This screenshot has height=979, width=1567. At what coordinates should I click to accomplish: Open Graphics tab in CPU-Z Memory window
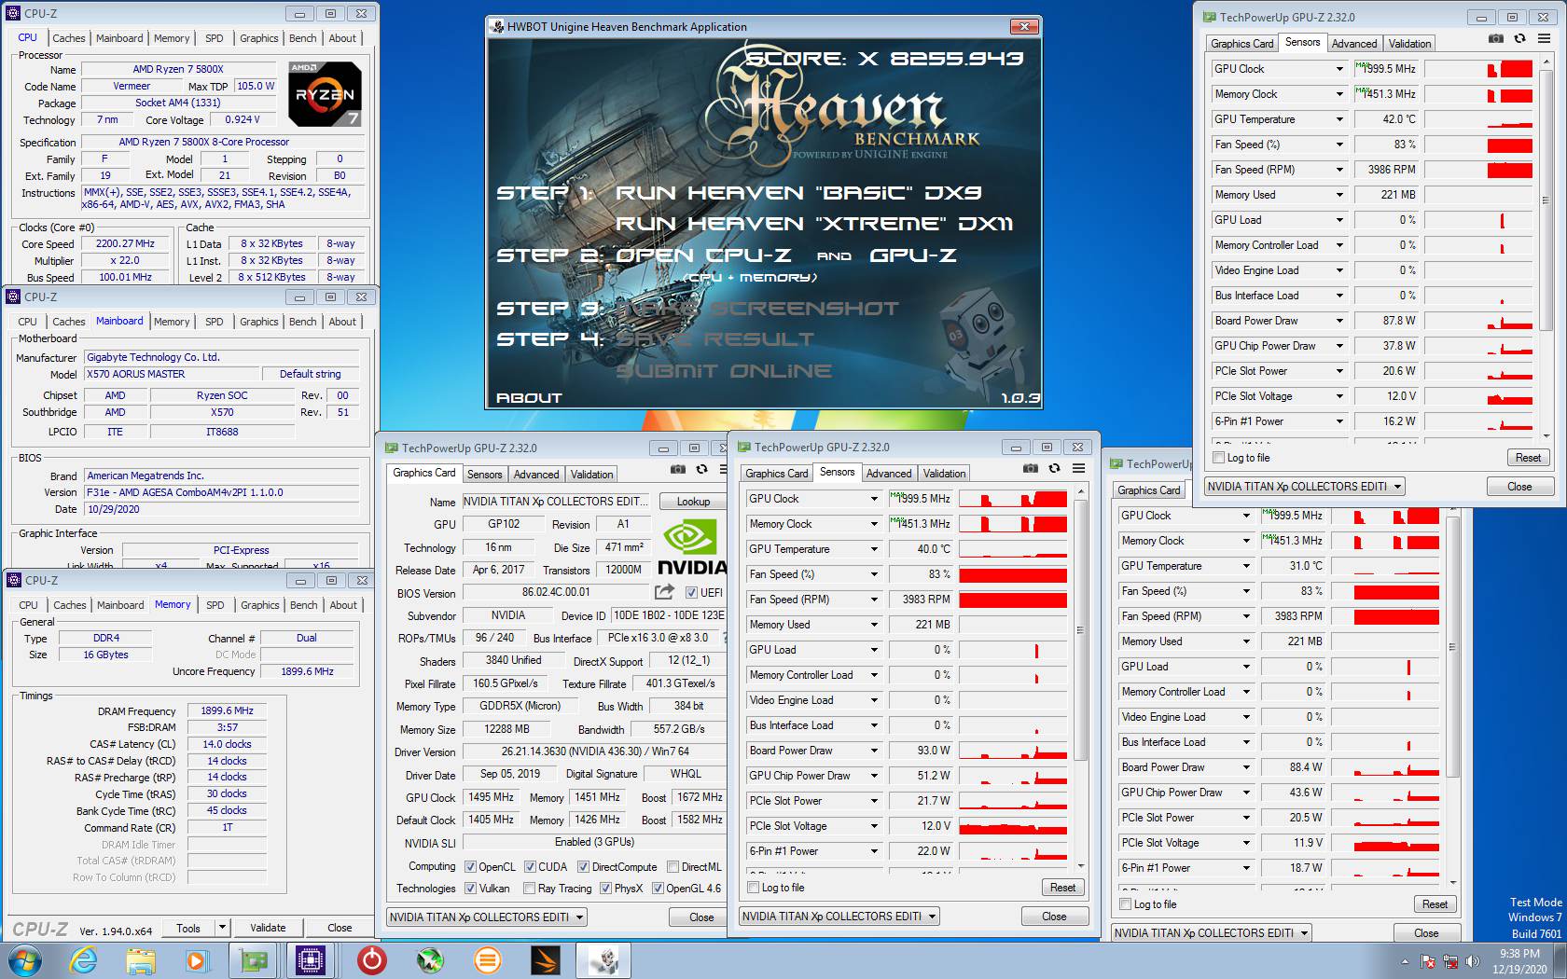pyautogui.click(x=259, y=605)
